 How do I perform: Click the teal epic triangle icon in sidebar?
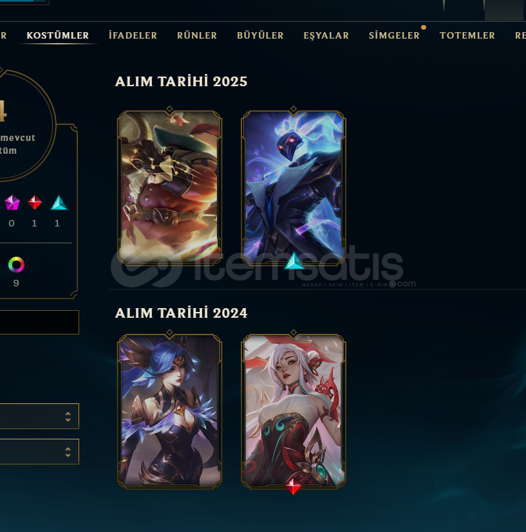tap(59, 203)
